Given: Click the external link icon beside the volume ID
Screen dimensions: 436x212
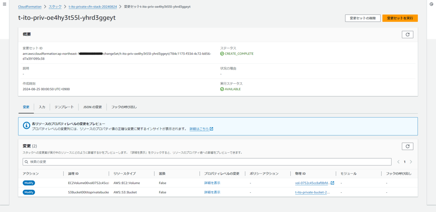Looking at the screenshot, I should click(x=332, y=183).
